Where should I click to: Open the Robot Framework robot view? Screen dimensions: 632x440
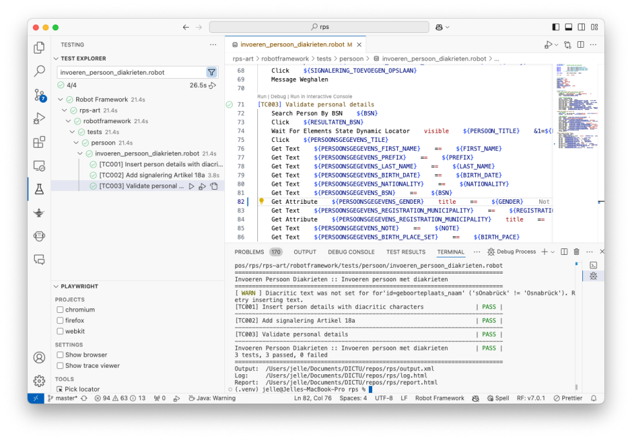[39, 236]
